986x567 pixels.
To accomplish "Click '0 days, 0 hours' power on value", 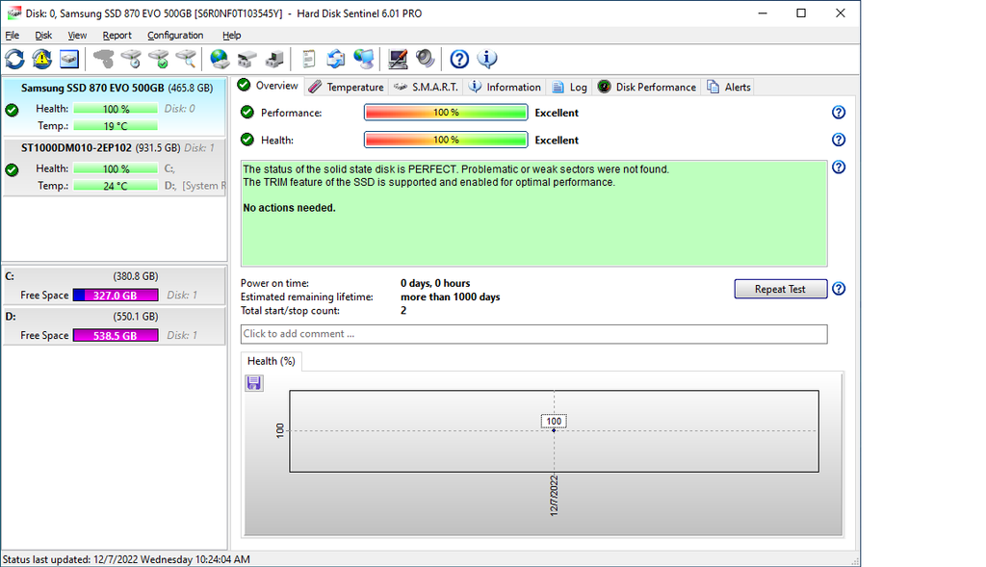I will pos(435,283).
